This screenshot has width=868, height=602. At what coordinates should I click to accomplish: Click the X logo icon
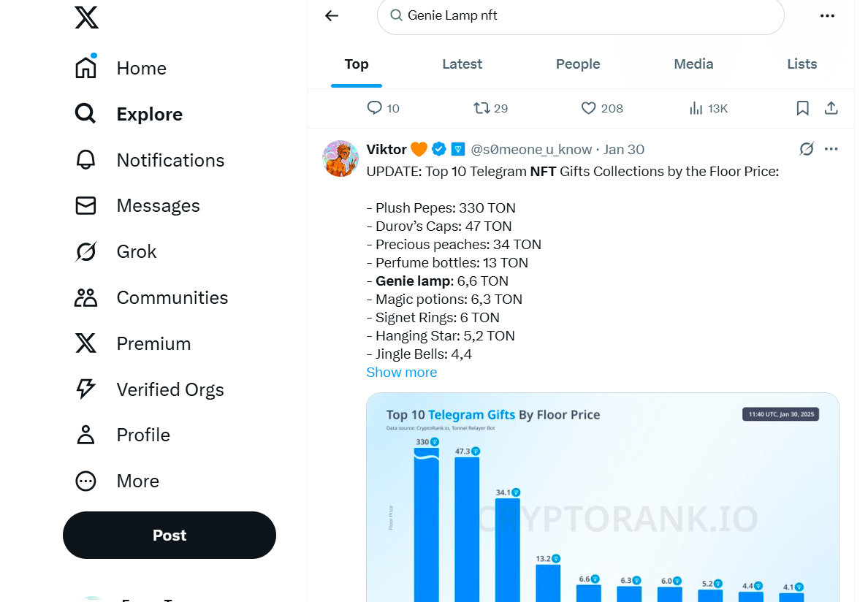pyautogui.click(x=86, y=17)
